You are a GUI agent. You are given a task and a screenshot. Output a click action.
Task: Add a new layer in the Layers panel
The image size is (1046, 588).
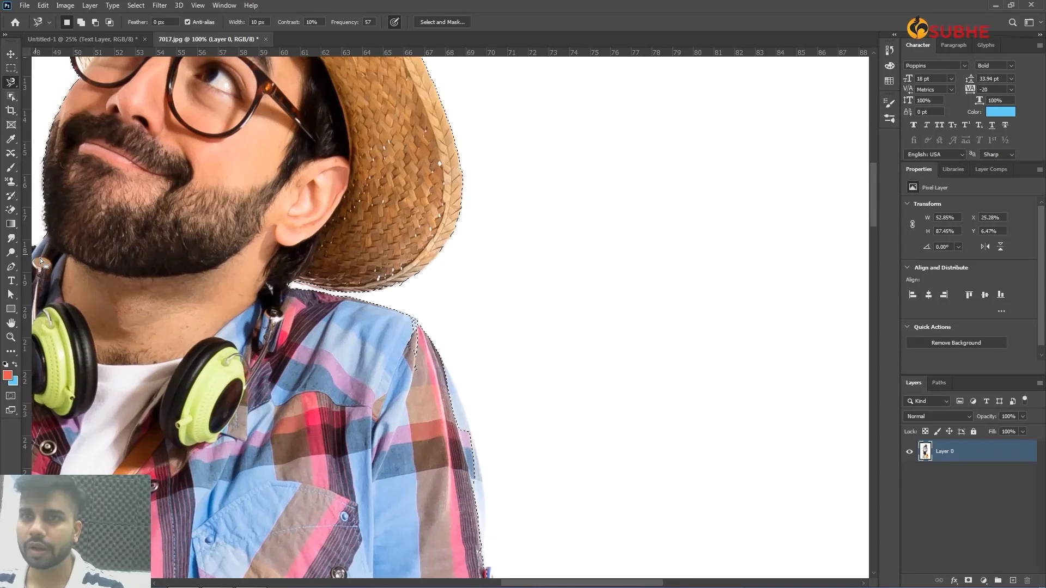click(1012, 580)
